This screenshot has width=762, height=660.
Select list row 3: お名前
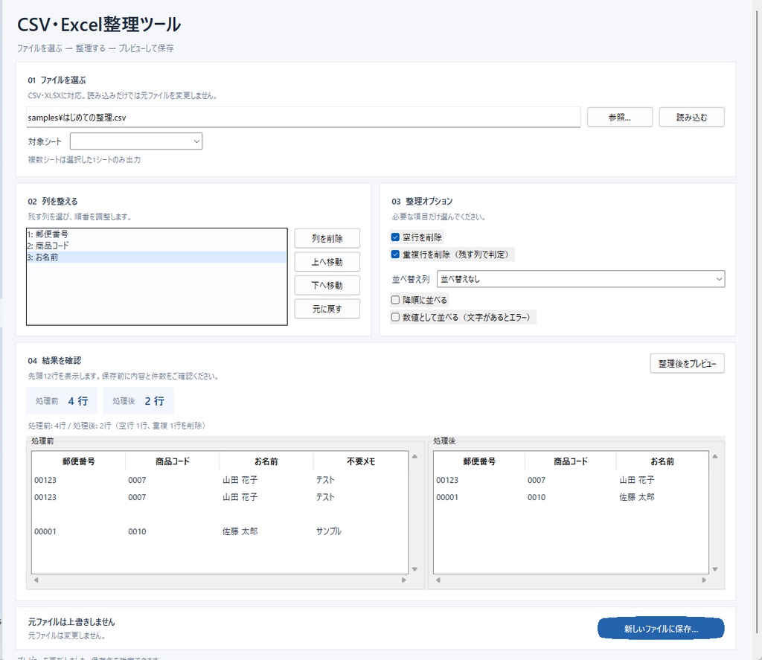click(156, 257)
